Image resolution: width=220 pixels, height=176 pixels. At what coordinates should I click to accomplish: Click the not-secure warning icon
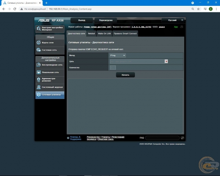pos(22,9)
